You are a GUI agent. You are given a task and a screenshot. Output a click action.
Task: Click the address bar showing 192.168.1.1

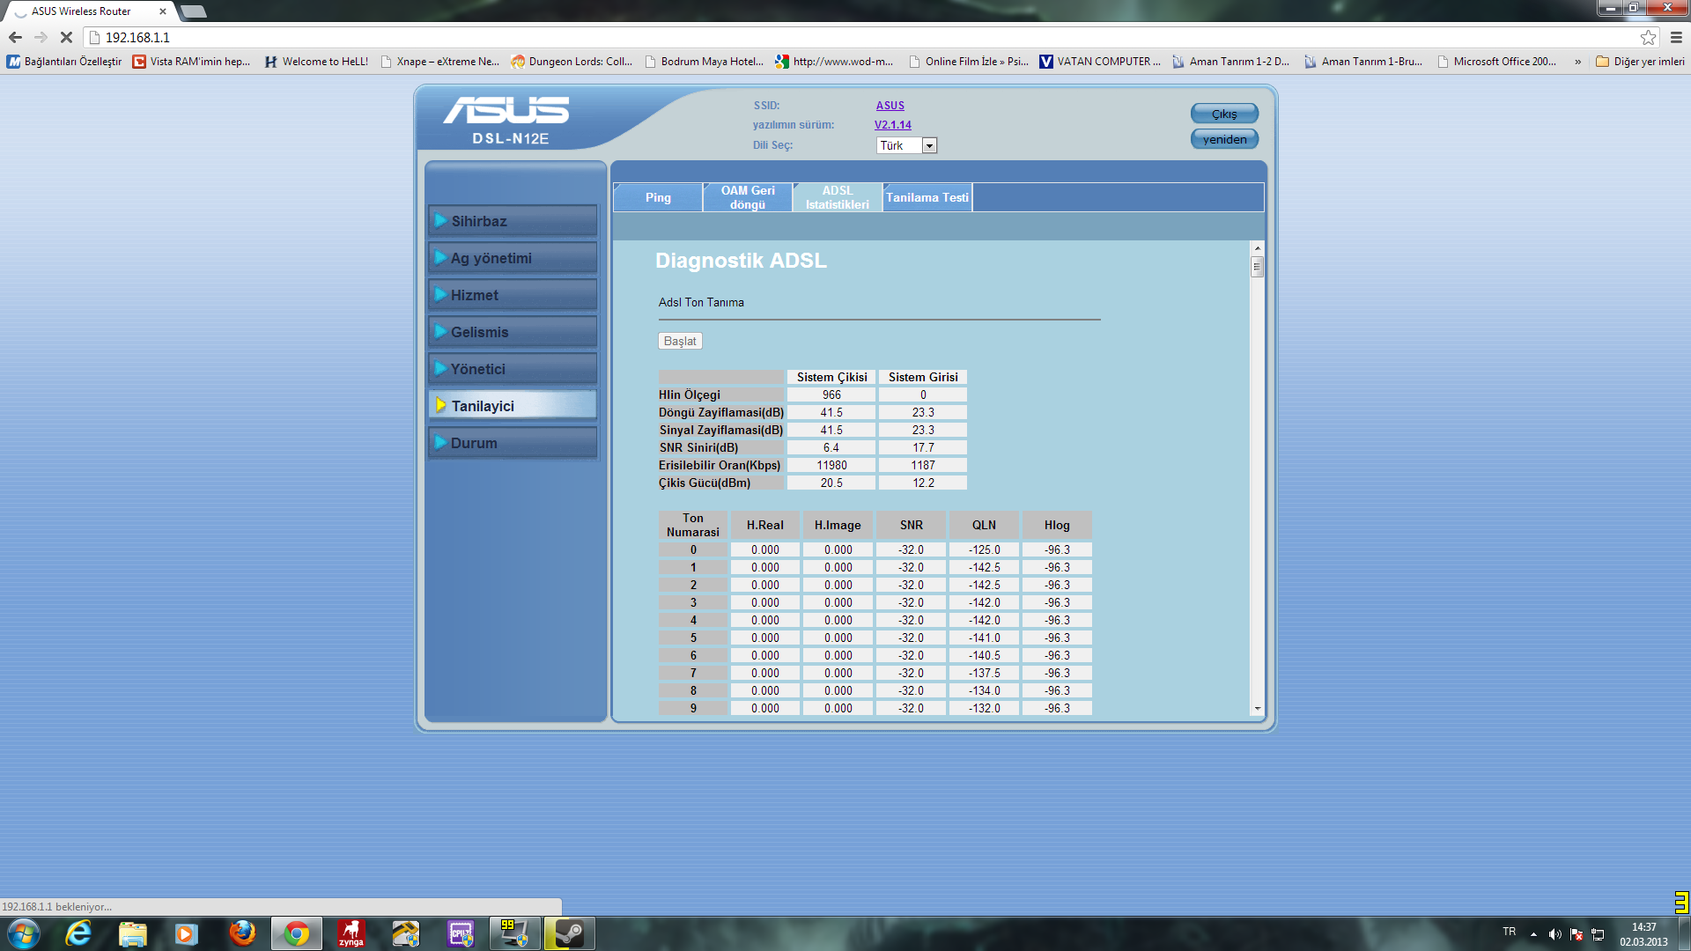[863, 37]
